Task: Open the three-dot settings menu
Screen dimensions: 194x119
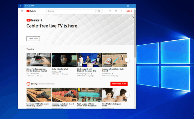Action: (x=121, y=11)
